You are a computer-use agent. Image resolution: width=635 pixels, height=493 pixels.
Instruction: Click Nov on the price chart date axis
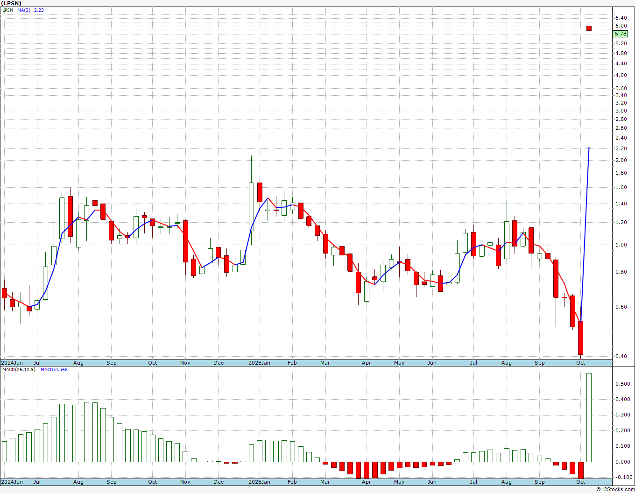coord(185,363)
